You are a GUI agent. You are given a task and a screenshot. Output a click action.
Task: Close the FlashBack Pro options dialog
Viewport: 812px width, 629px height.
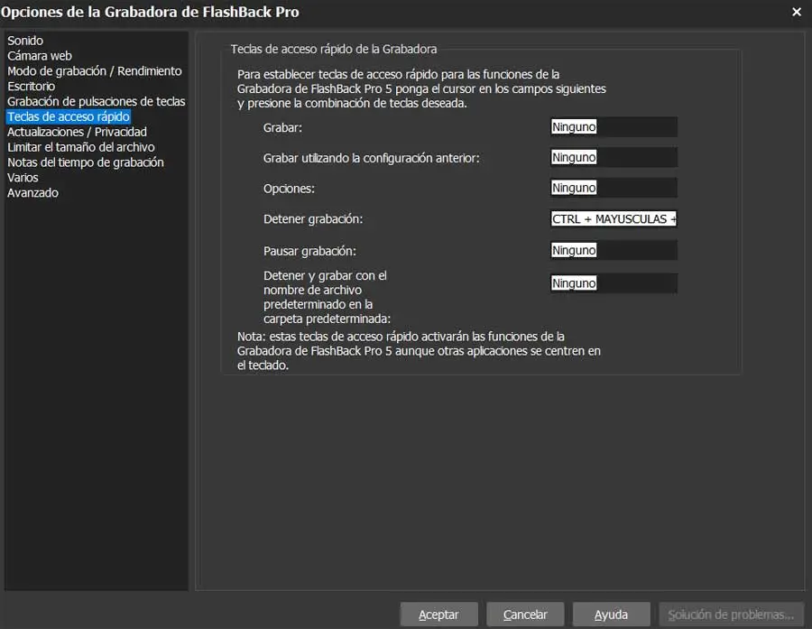click(797, 12)
